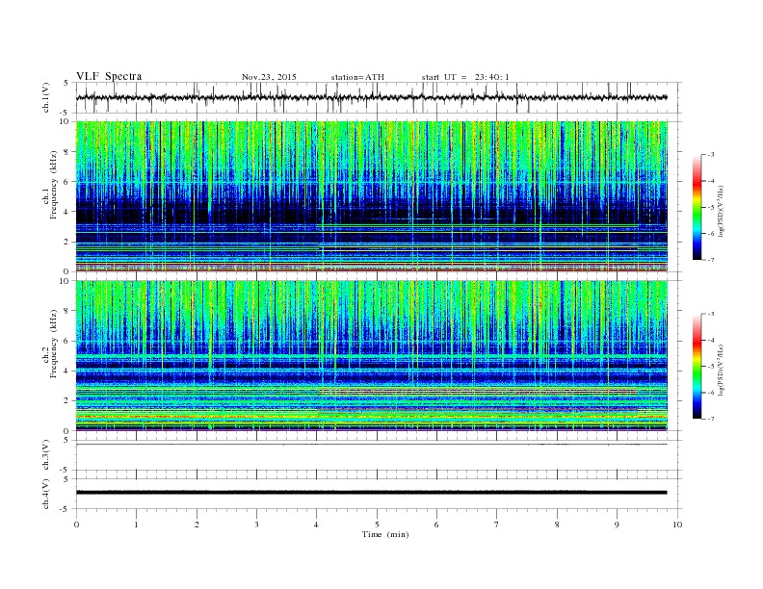This screenshot has height=589, width=763.
Task: Click the flat ch.3 voltage trace line
Action: pos(371,445)
